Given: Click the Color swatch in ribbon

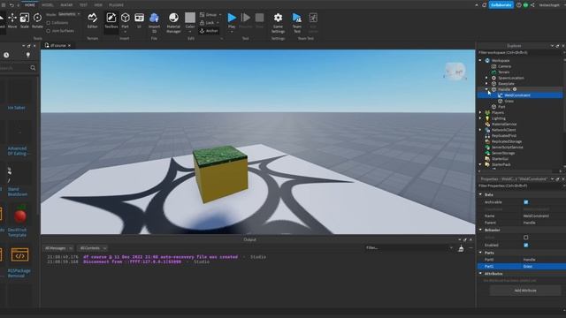Looking at the screenshot, I should pos(190,18).
